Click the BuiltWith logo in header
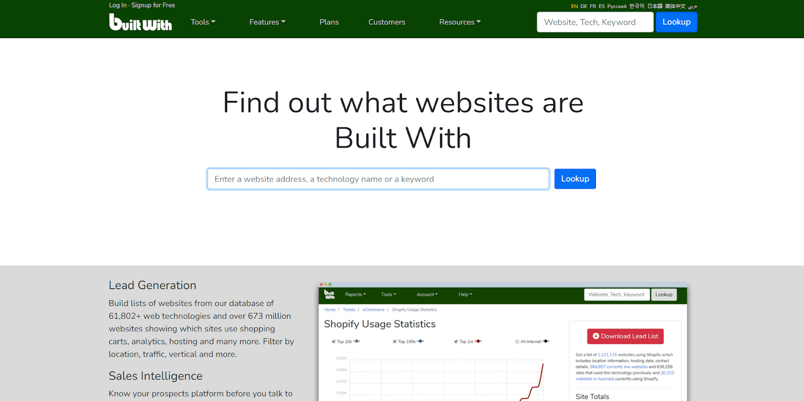The image size is (804, 401). click(140, 22)
